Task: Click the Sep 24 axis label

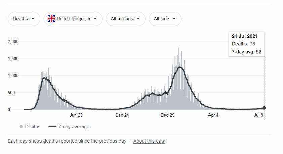Action: click(122, 115)
